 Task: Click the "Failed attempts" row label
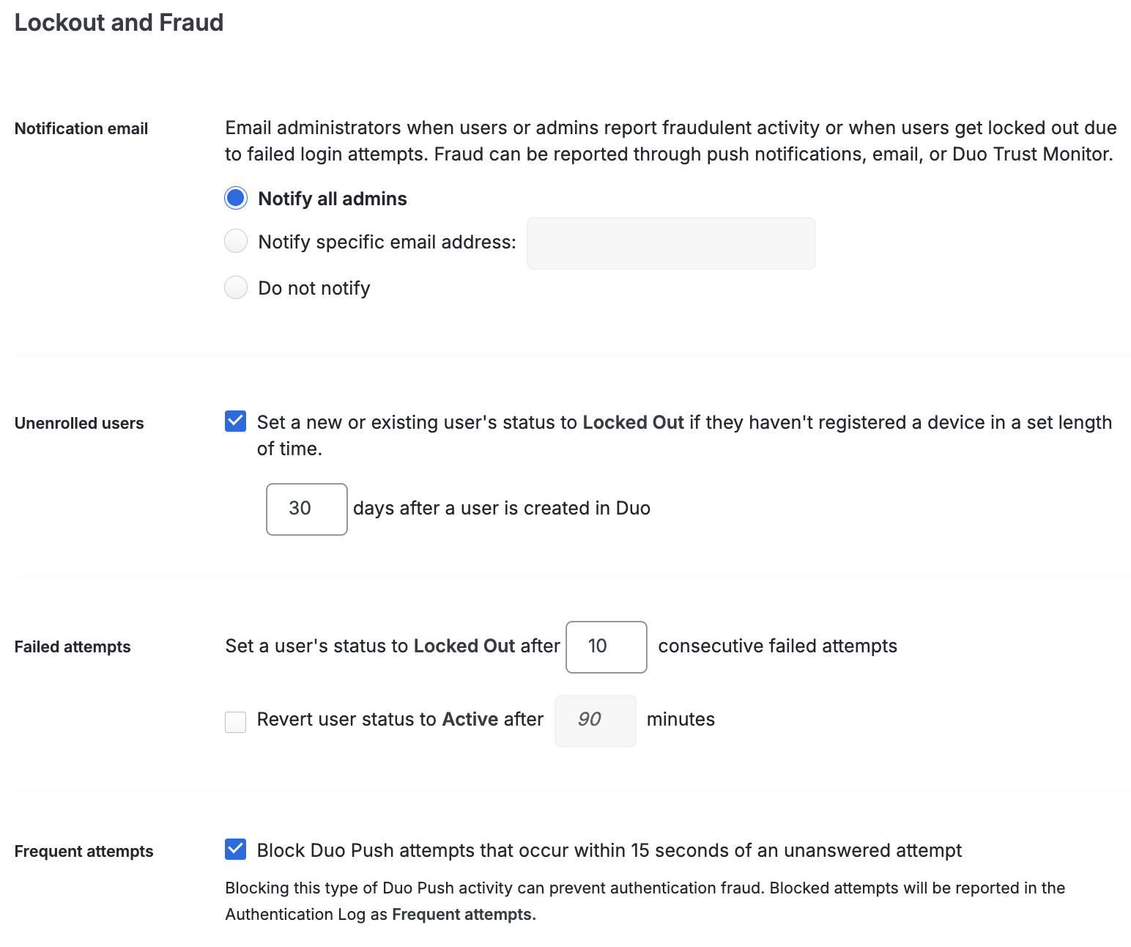click(x=72, y=646)
